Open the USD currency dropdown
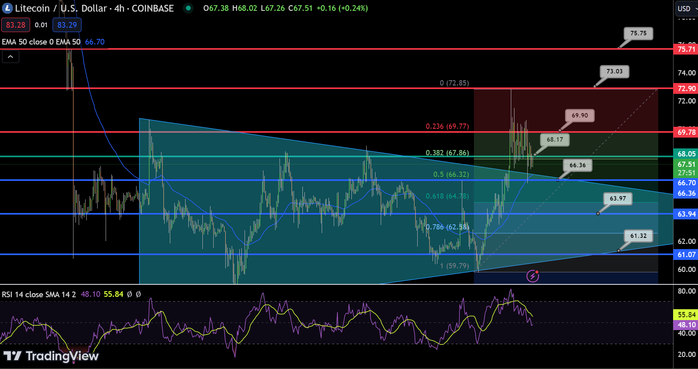698x369 pixels. click(x=687, y=8)
